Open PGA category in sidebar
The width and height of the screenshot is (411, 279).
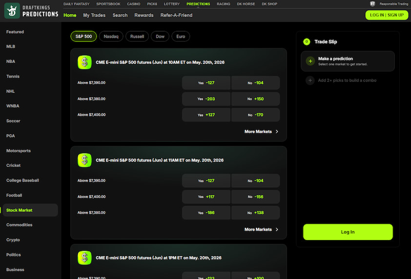click(10, 136)
